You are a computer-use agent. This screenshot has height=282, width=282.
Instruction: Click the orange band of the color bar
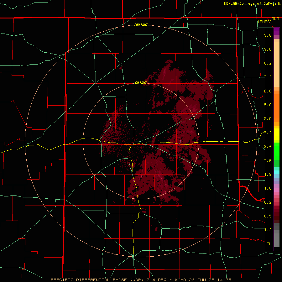coord(277,108)
